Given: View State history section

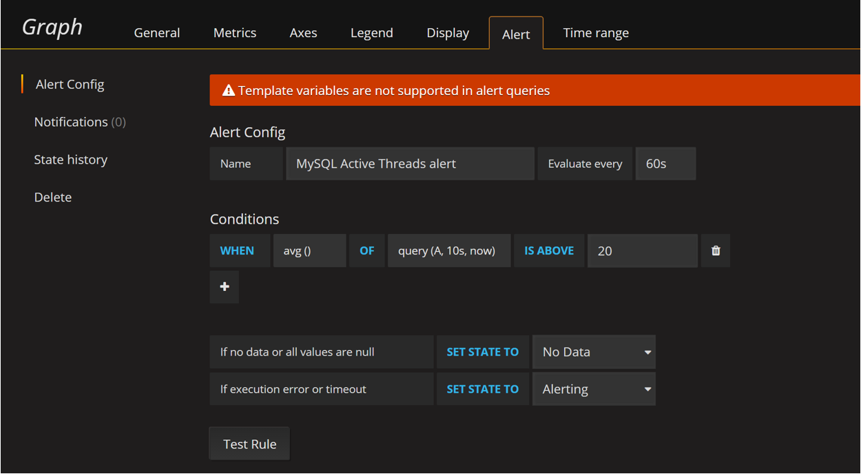Looking at the screenshot, I should pos(71,160).
